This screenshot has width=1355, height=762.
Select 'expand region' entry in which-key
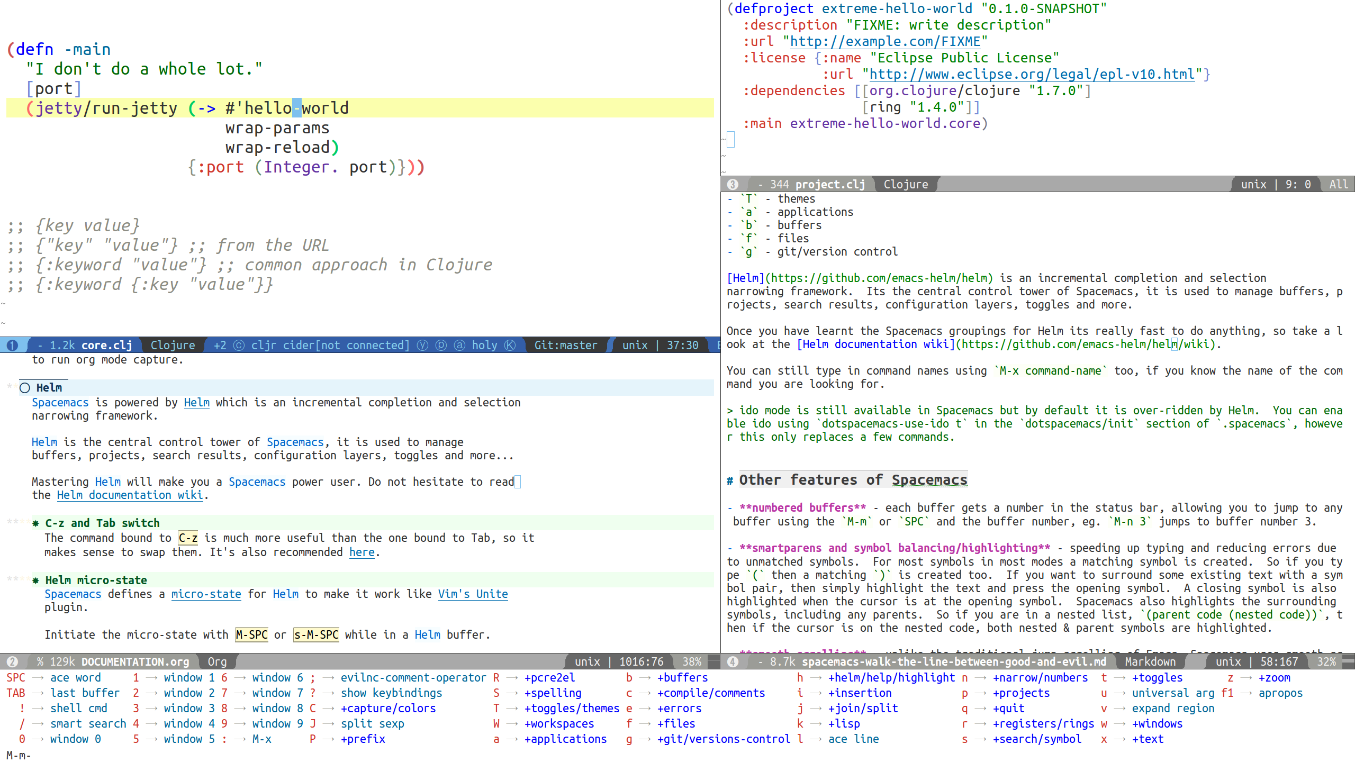click(x=1173, y=709)
